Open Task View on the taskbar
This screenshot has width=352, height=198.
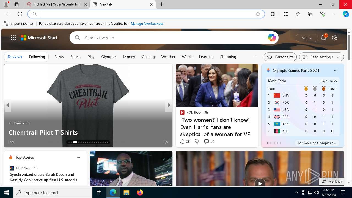(x=99, y=193)
